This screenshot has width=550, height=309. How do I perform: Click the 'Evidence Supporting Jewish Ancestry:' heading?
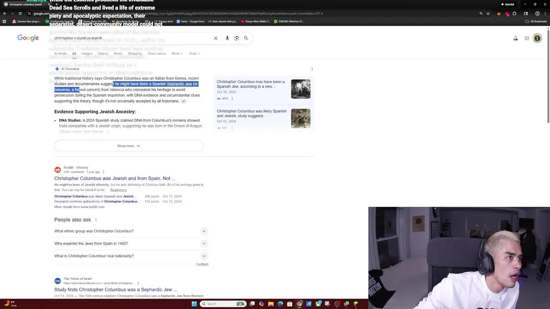[95, 112]
